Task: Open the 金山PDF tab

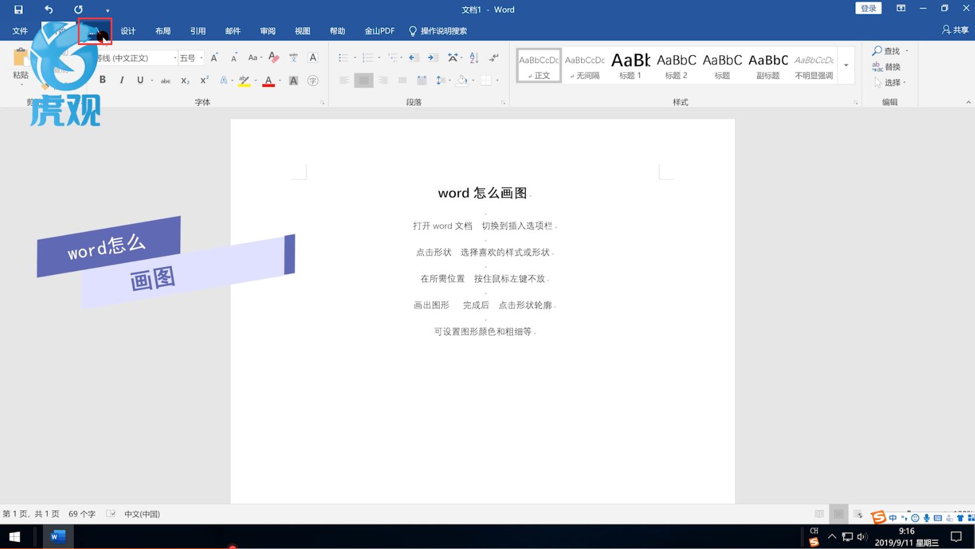Action: tap(379, 30)
